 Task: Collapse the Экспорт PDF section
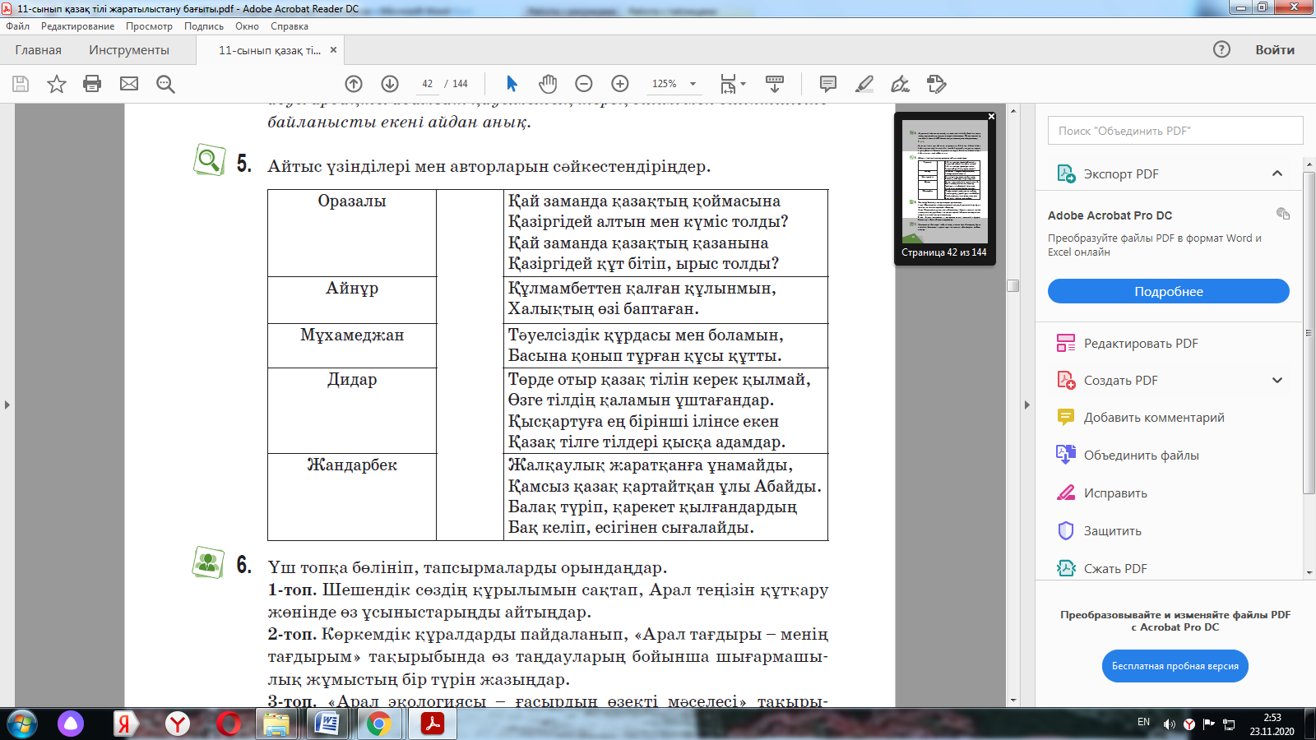(1277, 173)
